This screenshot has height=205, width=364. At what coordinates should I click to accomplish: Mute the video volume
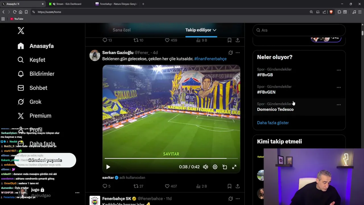205,167
